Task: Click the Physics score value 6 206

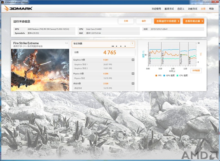Action: pos(106,73)
